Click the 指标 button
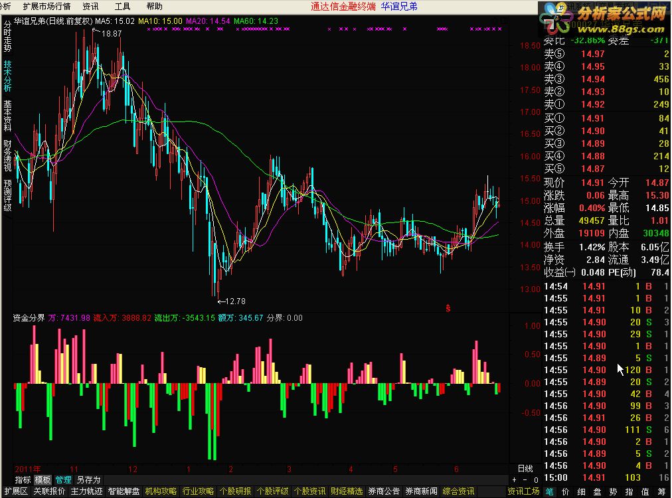Screen dimensions: 672x498 23,480
